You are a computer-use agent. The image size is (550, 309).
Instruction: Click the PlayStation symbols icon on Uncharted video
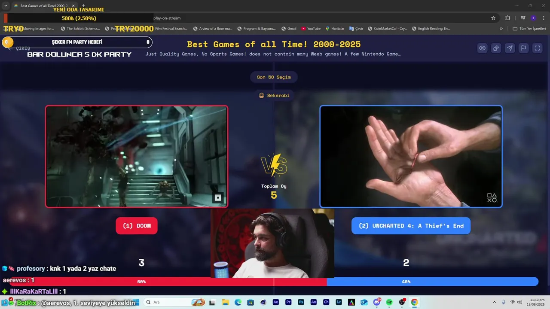pyautogui.click(x=492, y=198)
